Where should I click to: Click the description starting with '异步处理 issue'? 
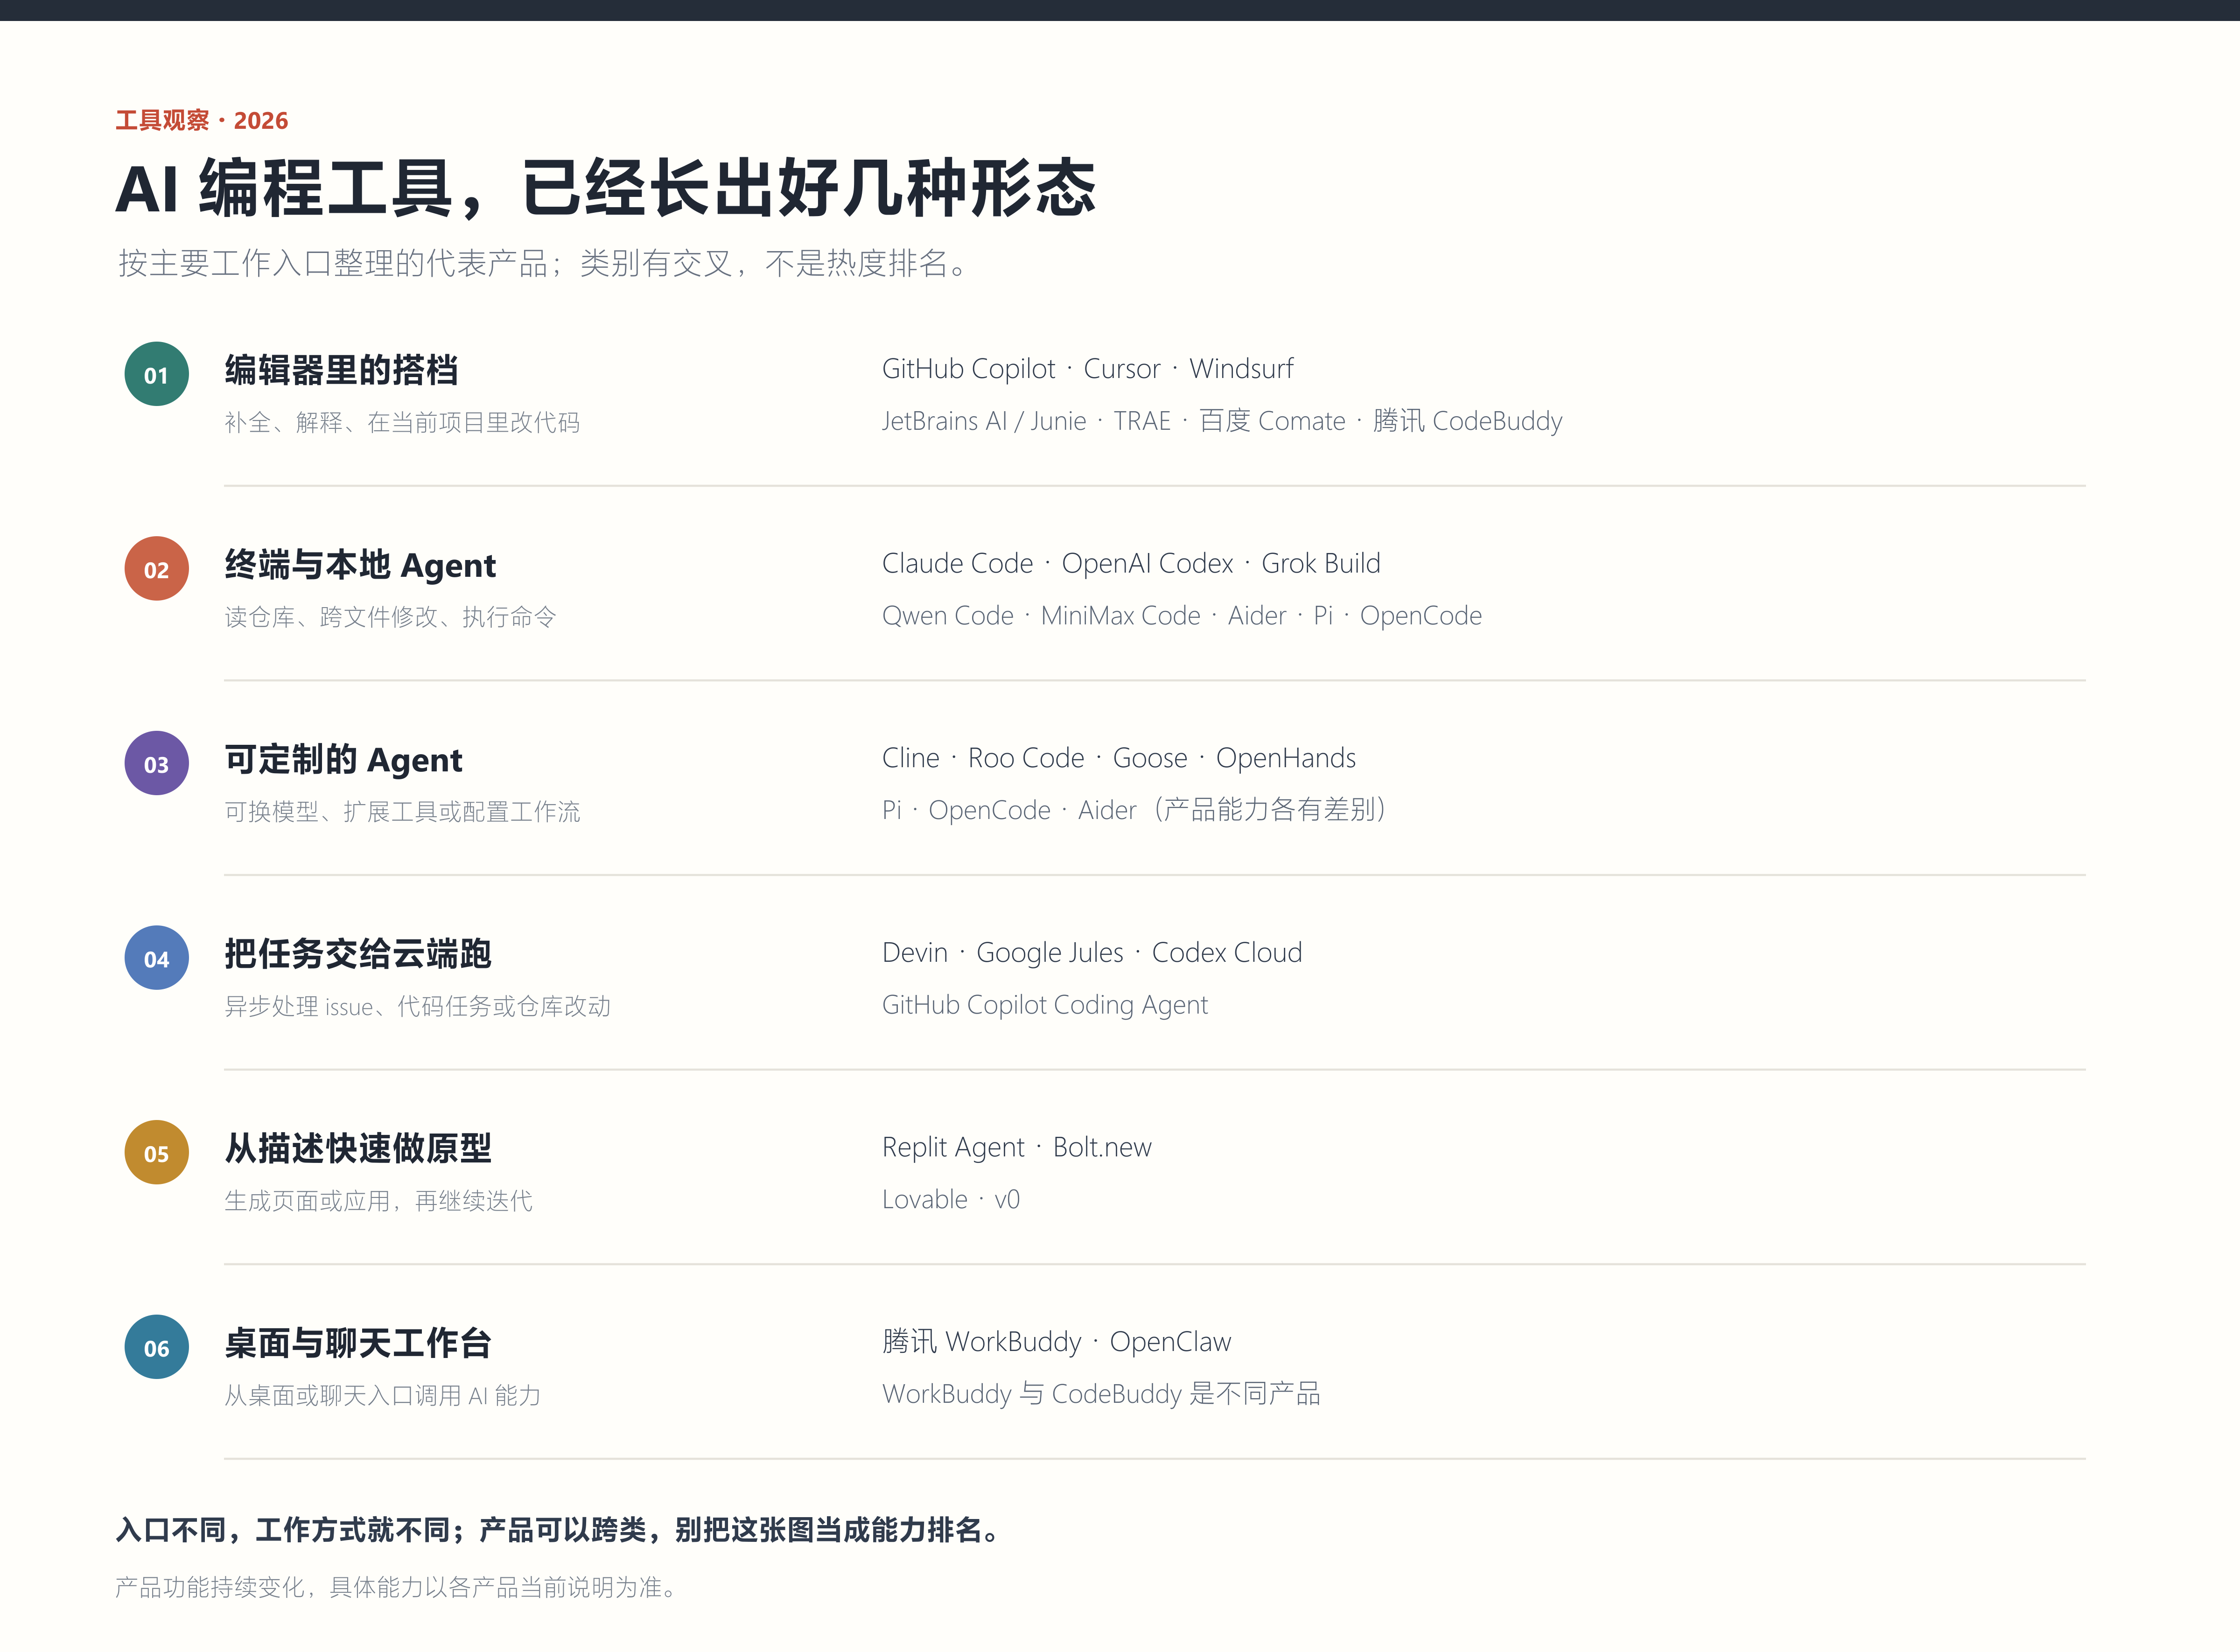pyautogui.click(x=417, y=1006)
